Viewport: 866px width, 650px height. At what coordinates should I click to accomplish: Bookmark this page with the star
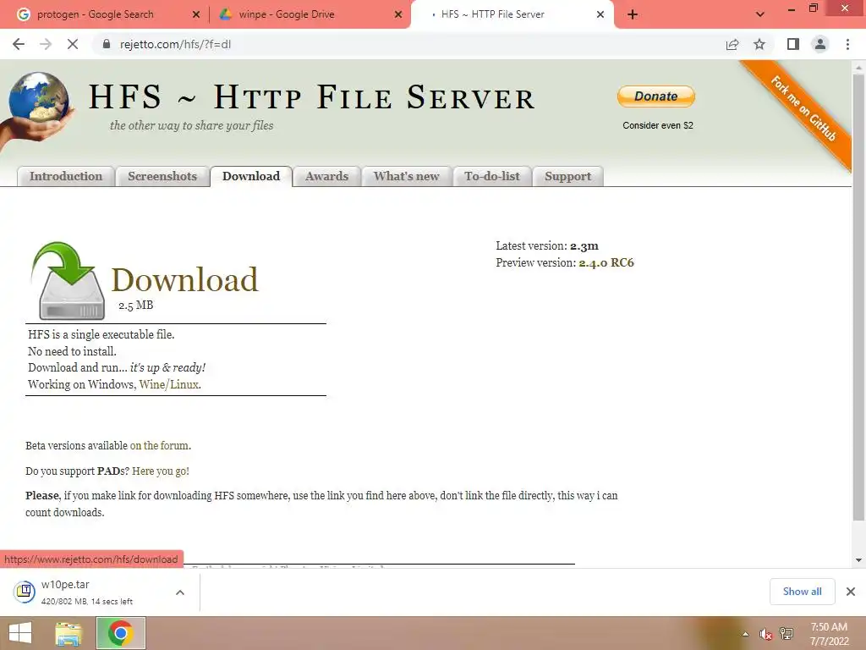[x=759, y=44]
